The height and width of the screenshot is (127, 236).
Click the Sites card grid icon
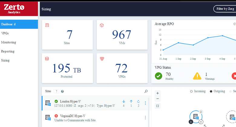click(47, 25)
